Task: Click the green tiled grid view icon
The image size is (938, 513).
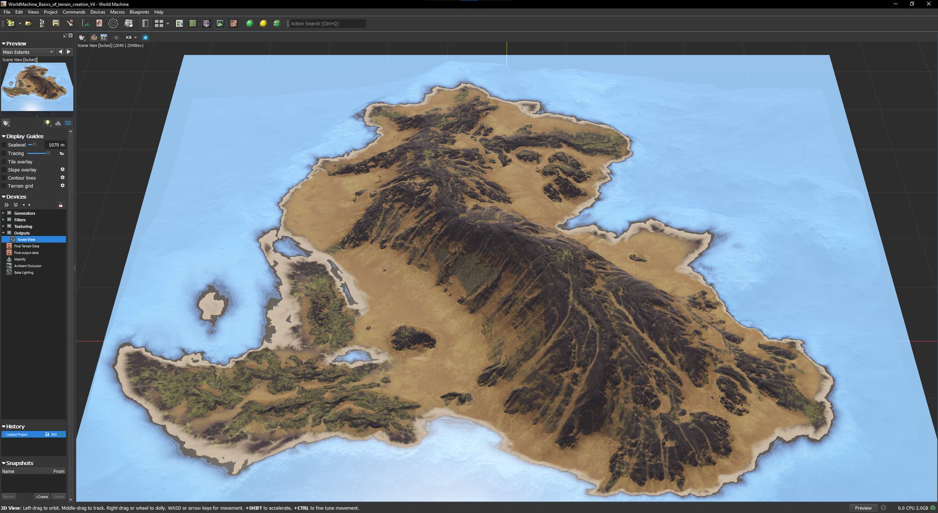Action: tap(193, 23)
